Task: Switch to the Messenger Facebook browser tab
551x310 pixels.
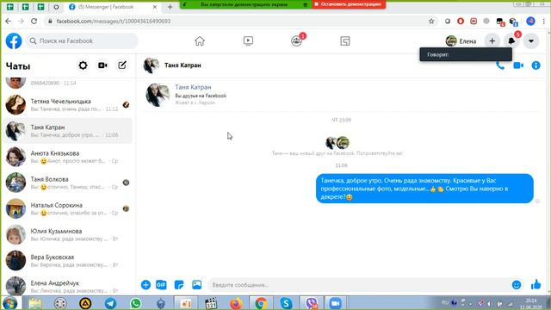Action: [x=111, y=7]
